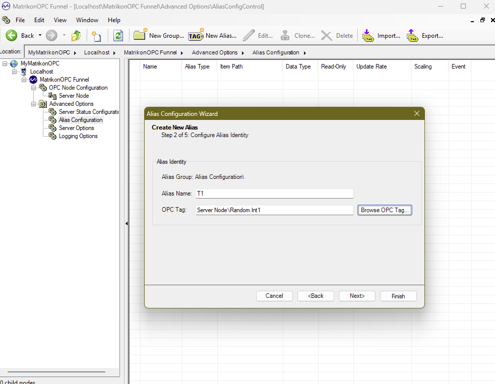The image size is (495, 384).
Task: Click the Delete X icon
Action: coord(327,36)
